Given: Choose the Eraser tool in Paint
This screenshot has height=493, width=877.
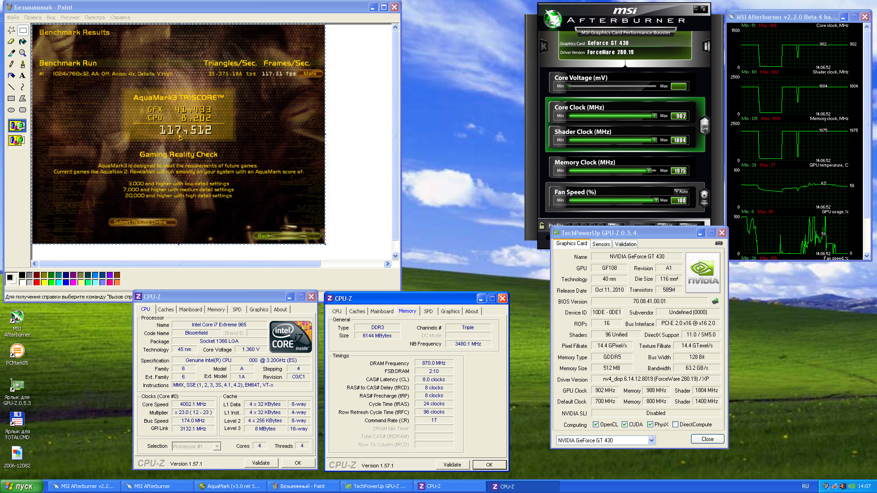Looking at the screenshot, I should click(x=11, y=42).
